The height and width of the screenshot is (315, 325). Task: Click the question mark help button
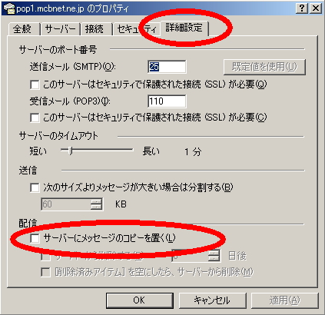[x=302, y=8]
